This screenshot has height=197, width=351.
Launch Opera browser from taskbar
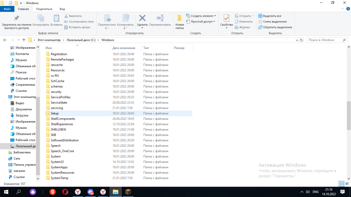65,192
